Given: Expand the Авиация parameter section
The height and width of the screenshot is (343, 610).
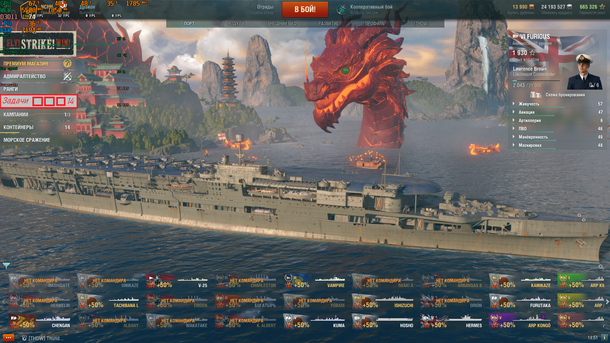Looking at the screenshot, I should tap(558, 112).
